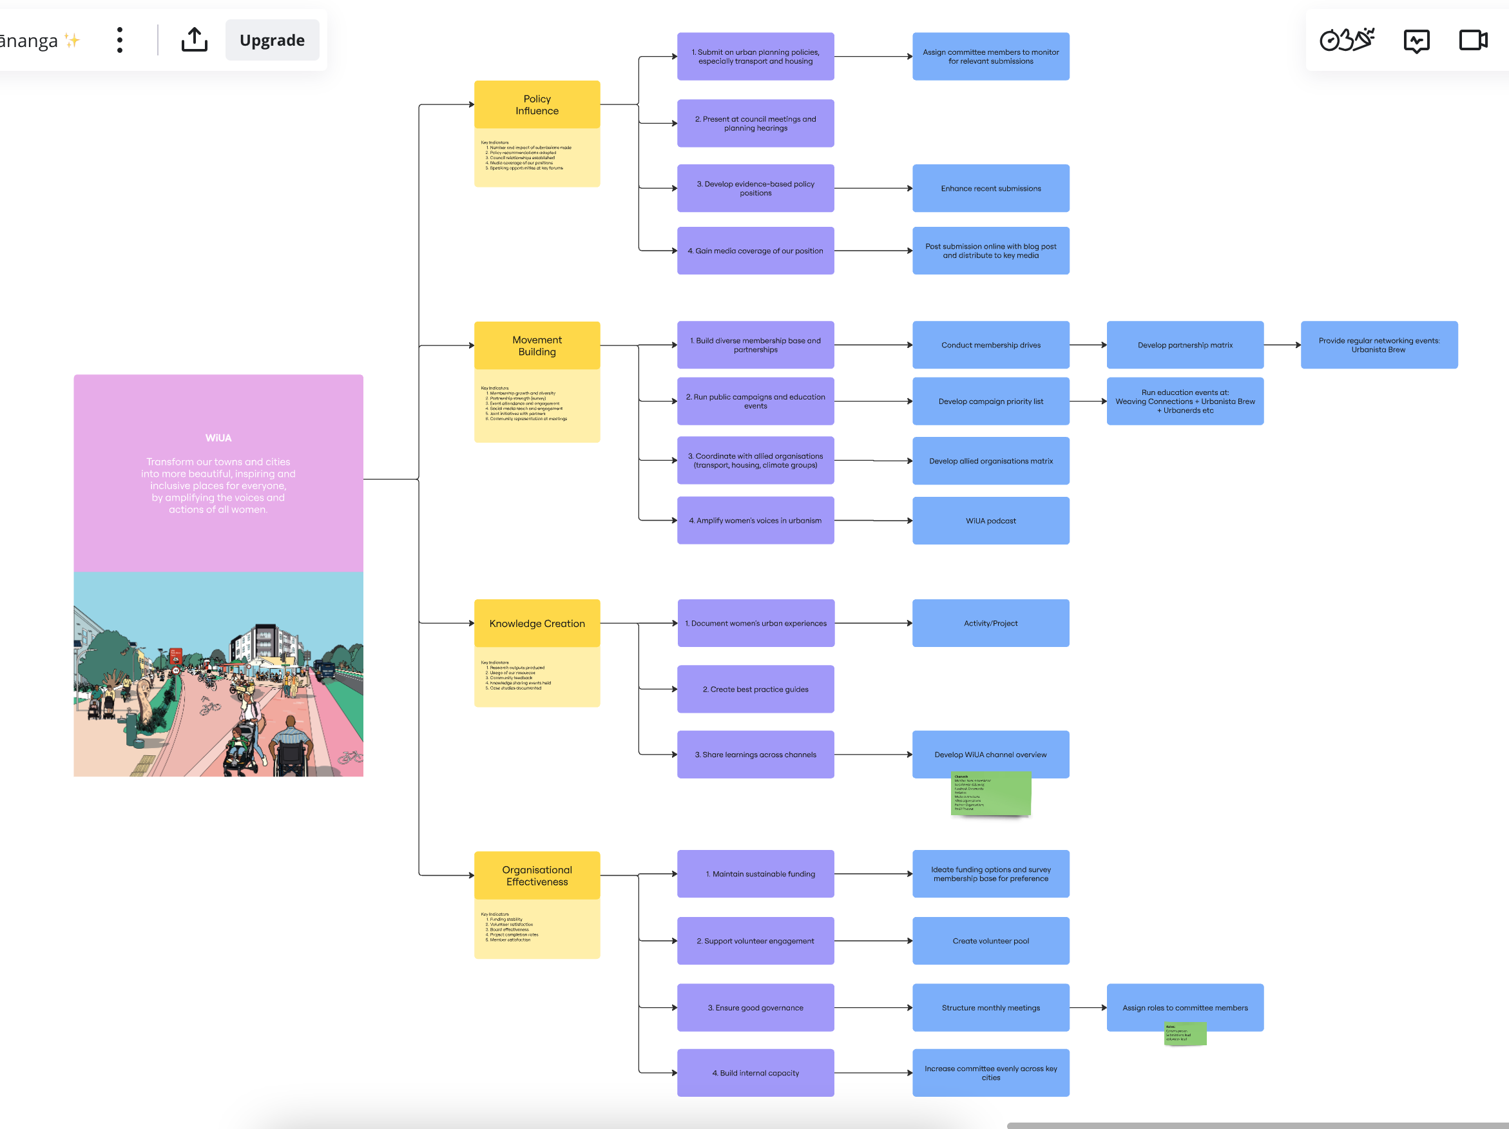Click the horizontal scrollbar at bottom
Screen dimensions: 1509x1129
click(1257, 1125)
